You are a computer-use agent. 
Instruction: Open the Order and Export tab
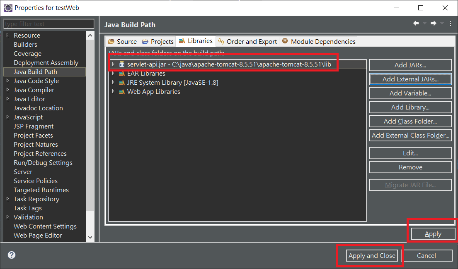pyautogui.click(x=247, y=41)
